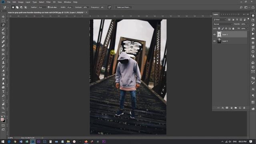Open the Window menu
This screenshot has height=144, width=256.
68,2
